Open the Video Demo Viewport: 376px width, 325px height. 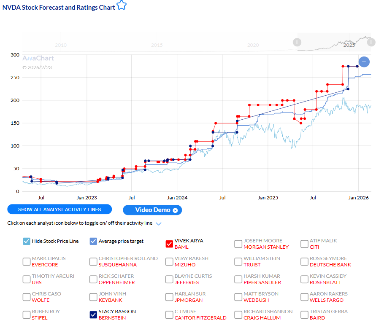coord(152,210)
